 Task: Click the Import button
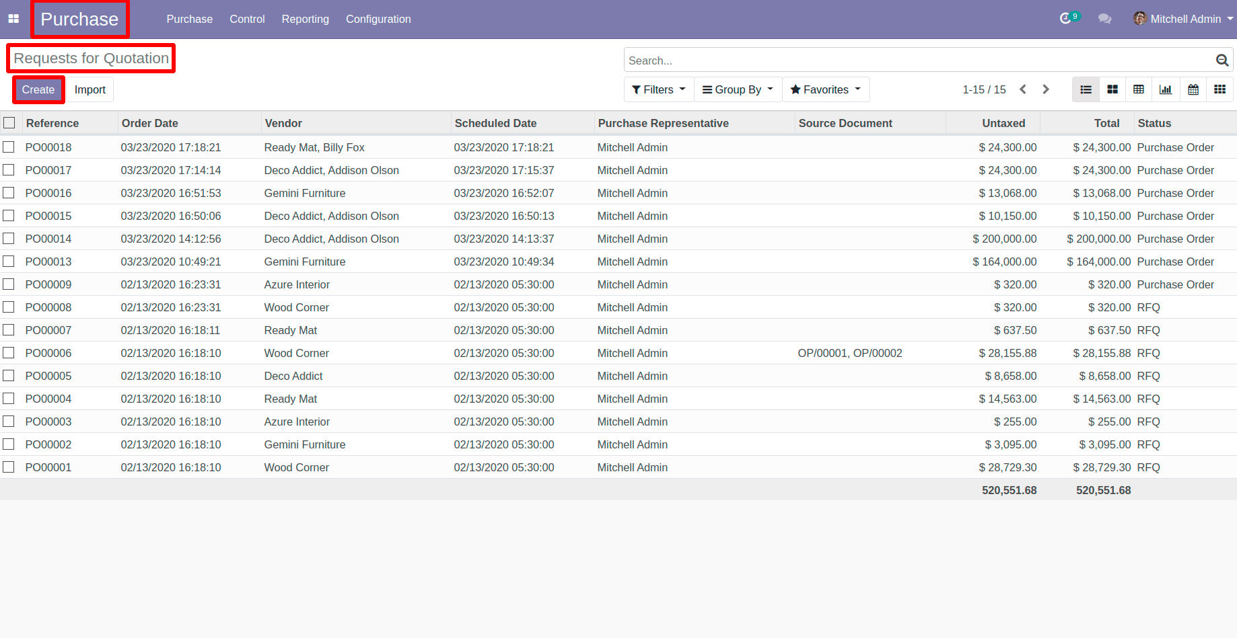(90, 89)
